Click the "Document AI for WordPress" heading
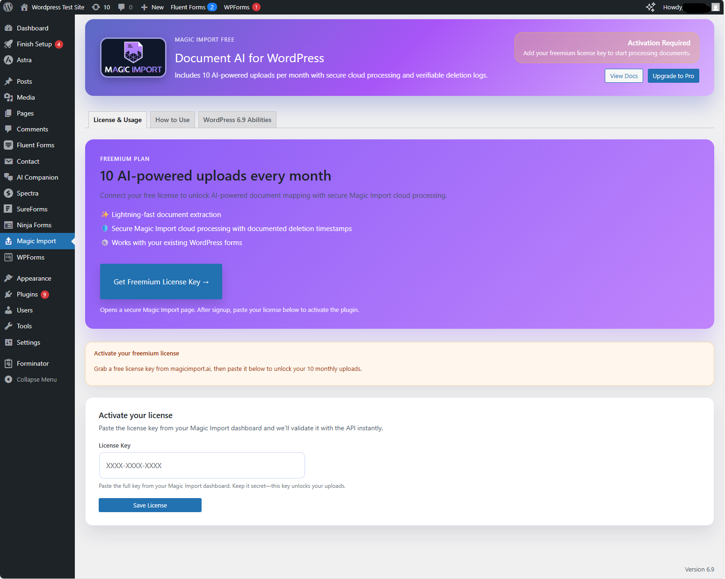725x579 pixels. pos(249,58)
